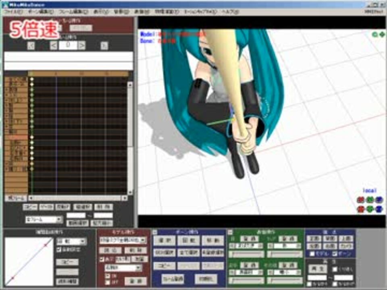Click the 移動 button in bone panel
This screenshot has height=290, width=387.
[213, 240]
